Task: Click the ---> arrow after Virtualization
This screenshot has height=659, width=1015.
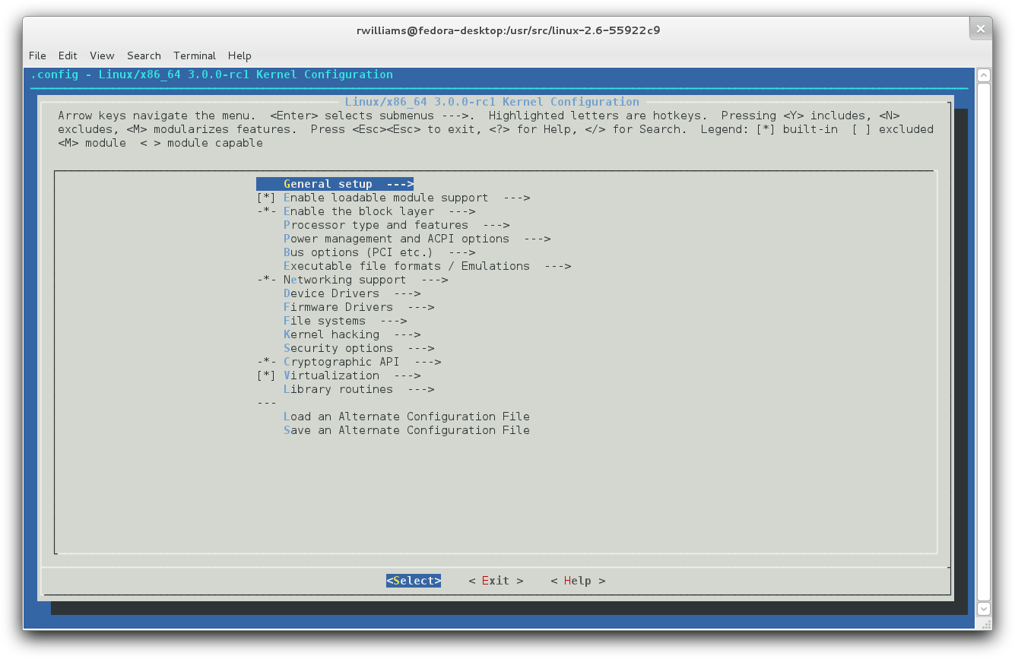Action: tap(407, 375)
